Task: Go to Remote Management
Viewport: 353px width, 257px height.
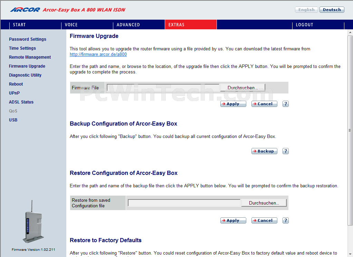Action: click(x=30, y=57)
